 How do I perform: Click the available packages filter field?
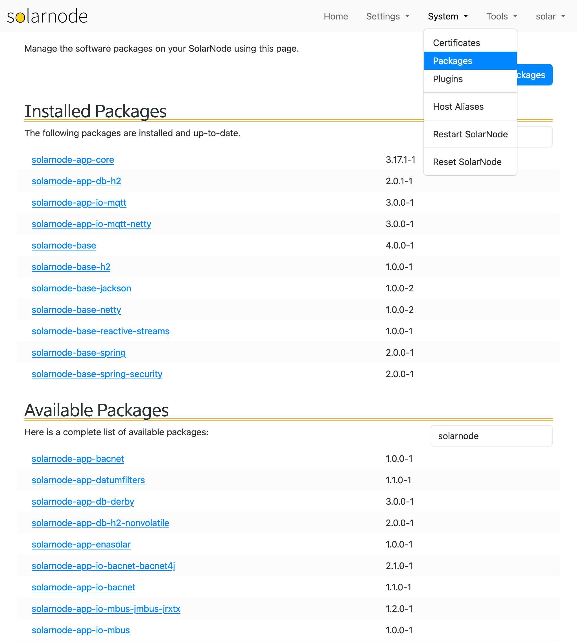tap(491, 436)
